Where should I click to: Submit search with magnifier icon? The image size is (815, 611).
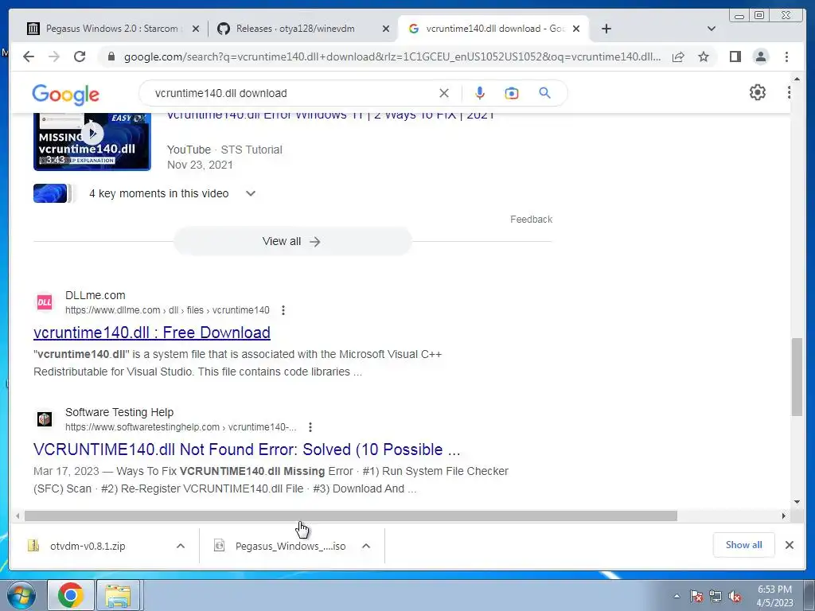tap(544, 93)
